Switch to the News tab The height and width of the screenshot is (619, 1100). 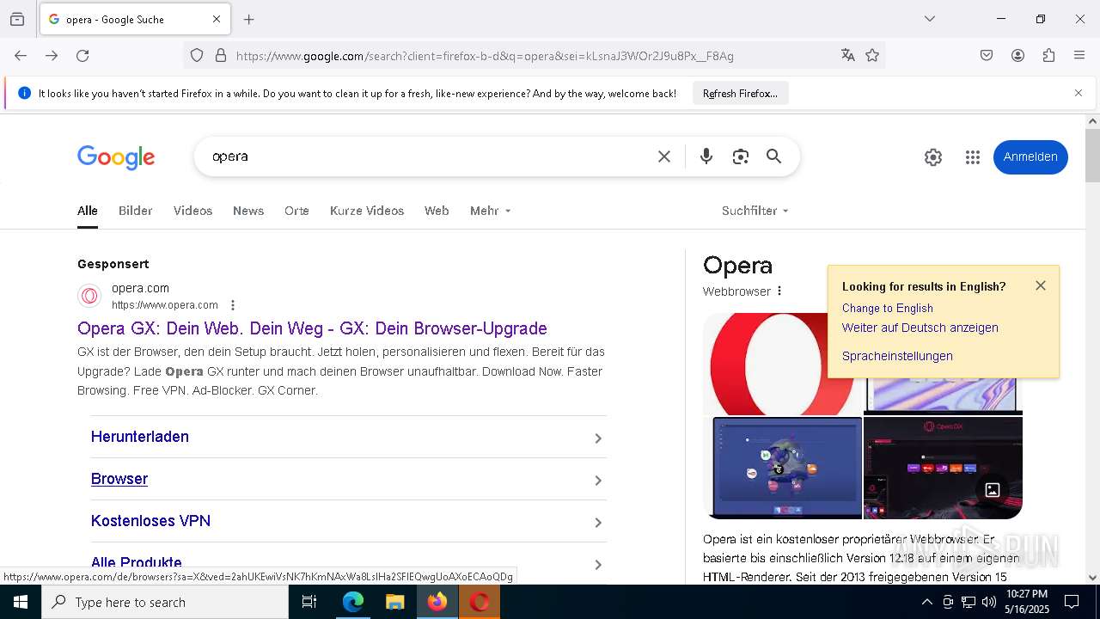click(x=248, y=211)
